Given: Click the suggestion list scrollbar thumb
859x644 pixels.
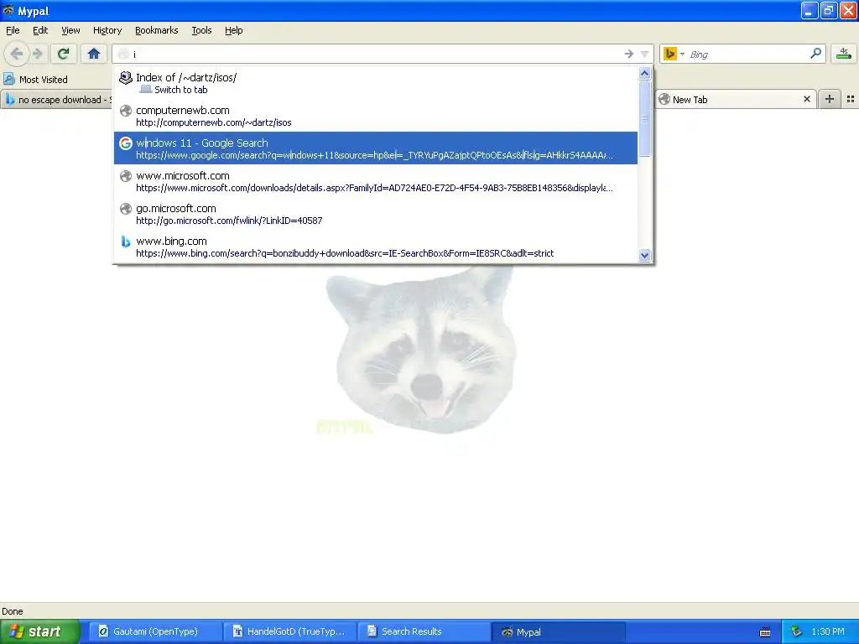Looking at the screenshot, I should pyautogui.click(x=645, y=118).
